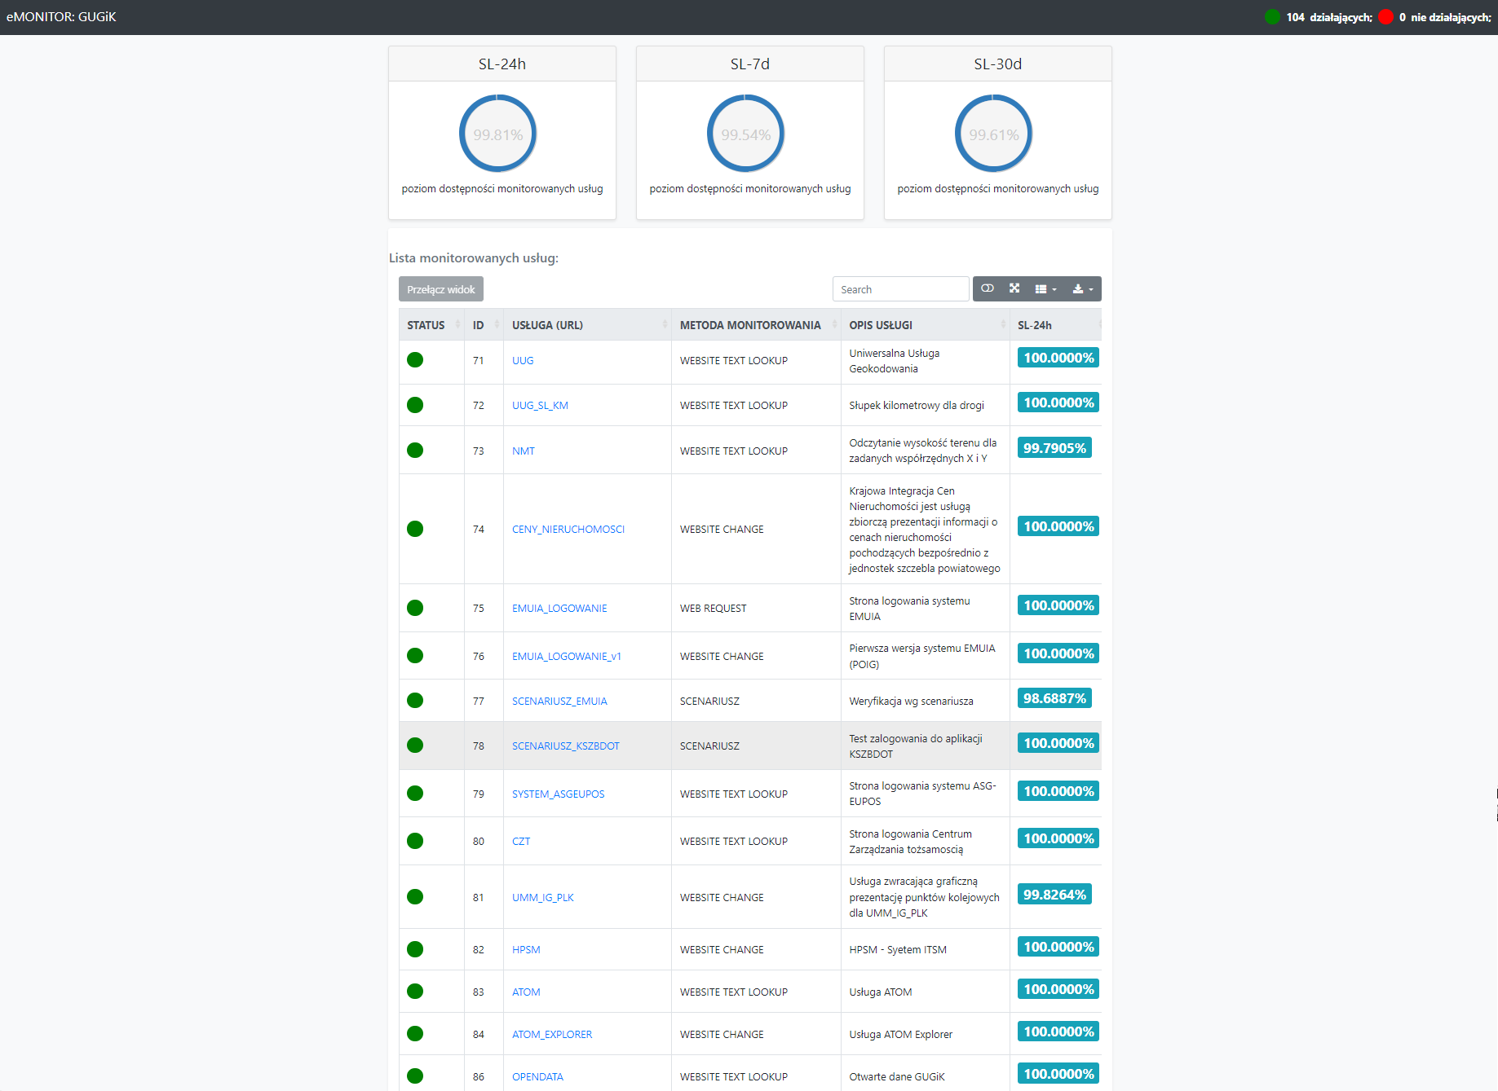Sort by METODA MONITOROWANIA column header
Viewport: 1498px width, 1091px height.
click(756, 325)
